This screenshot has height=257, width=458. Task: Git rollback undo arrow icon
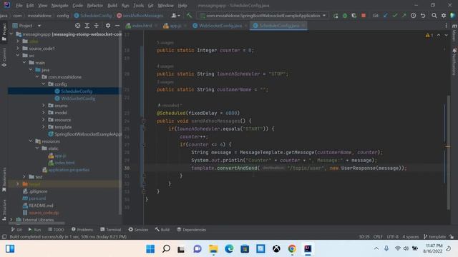click(423, 16)
